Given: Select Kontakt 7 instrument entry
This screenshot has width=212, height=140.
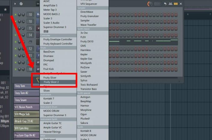Looking at the screenshot, I should click(49, 98).
